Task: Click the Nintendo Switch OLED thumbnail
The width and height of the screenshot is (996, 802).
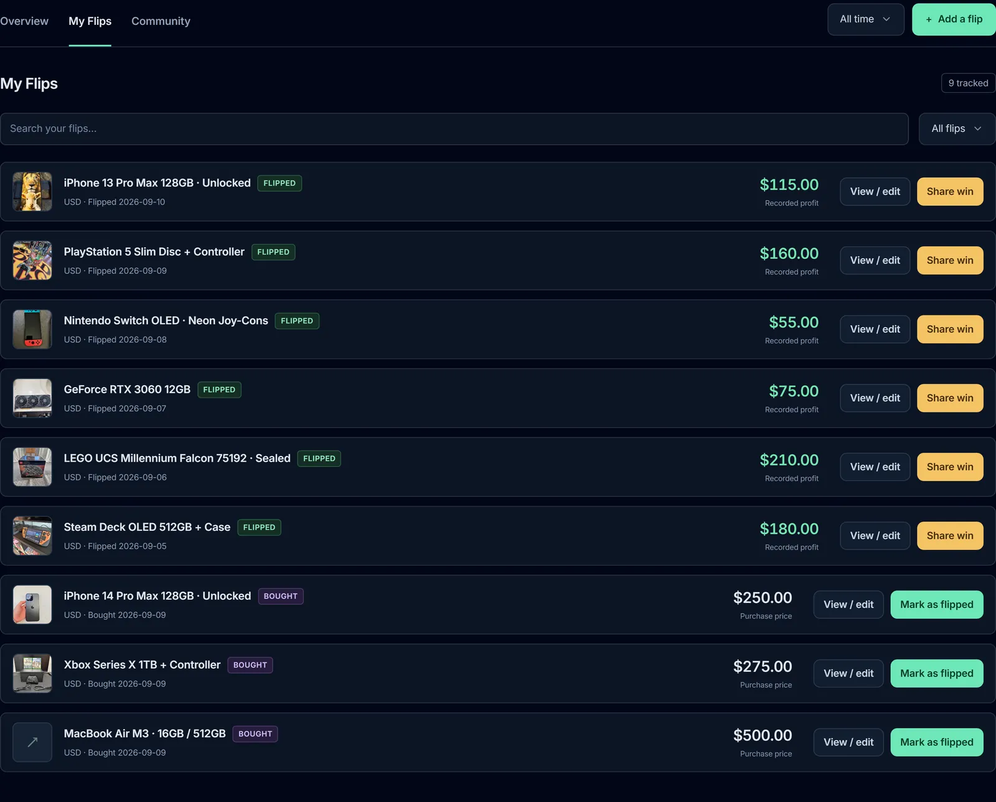Action: click(32, 329)
